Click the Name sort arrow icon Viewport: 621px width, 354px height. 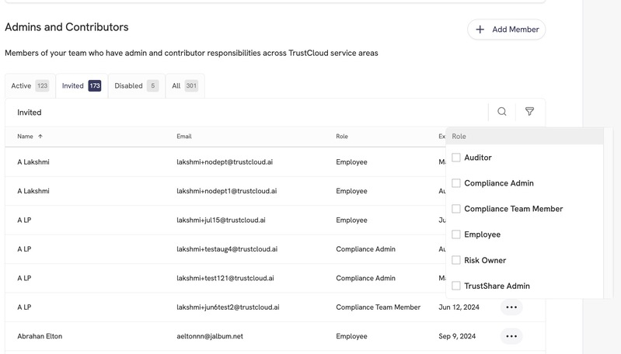(x=40, y=136)
